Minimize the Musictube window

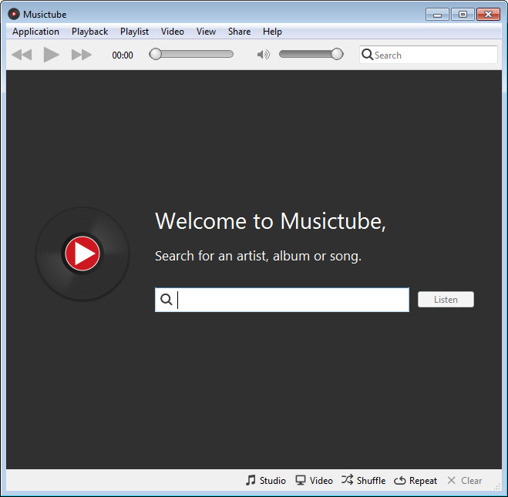(x=437, y=15)
